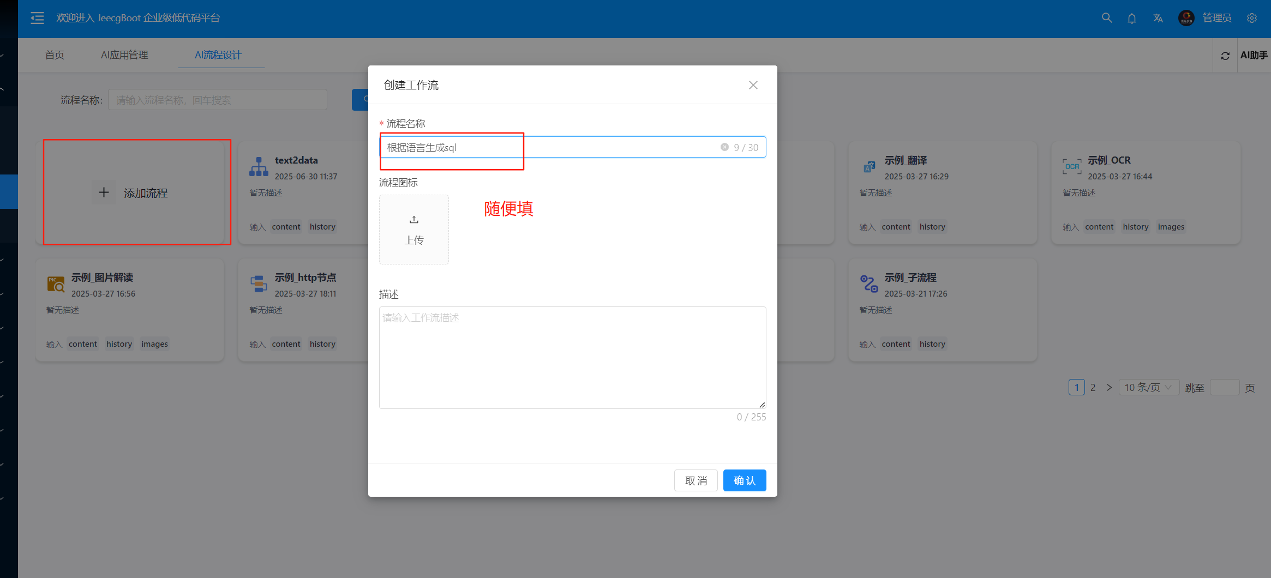Viewport: 1271px width, 578px height.
Task: Click the subflow icon on 示例_子流程 card
Action: (869, 284)
